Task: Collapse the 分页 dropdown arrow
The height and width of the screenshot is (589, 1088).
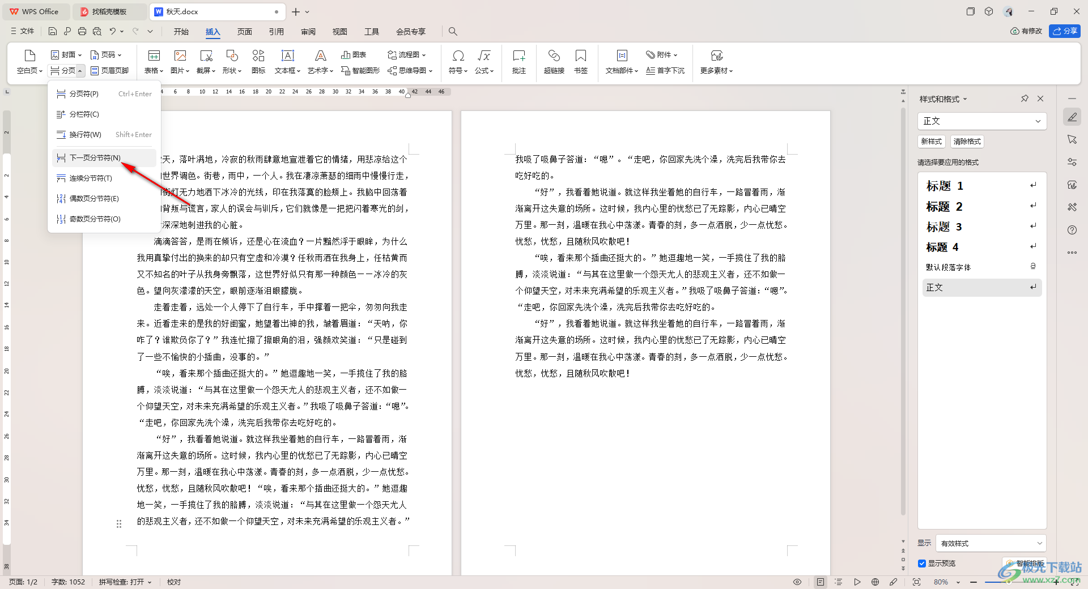Action: coord(80,71)
